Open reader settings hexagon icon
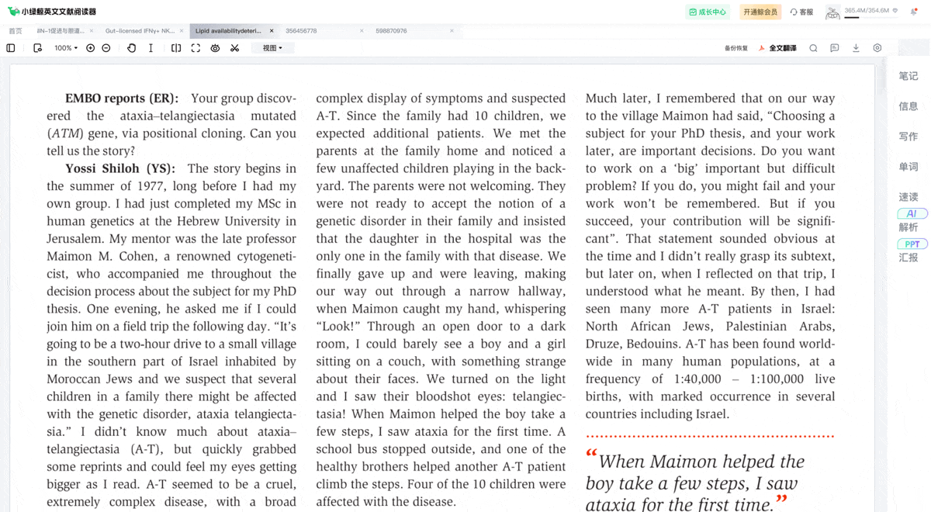Viewport: 931px width, 512px height. 877,48
